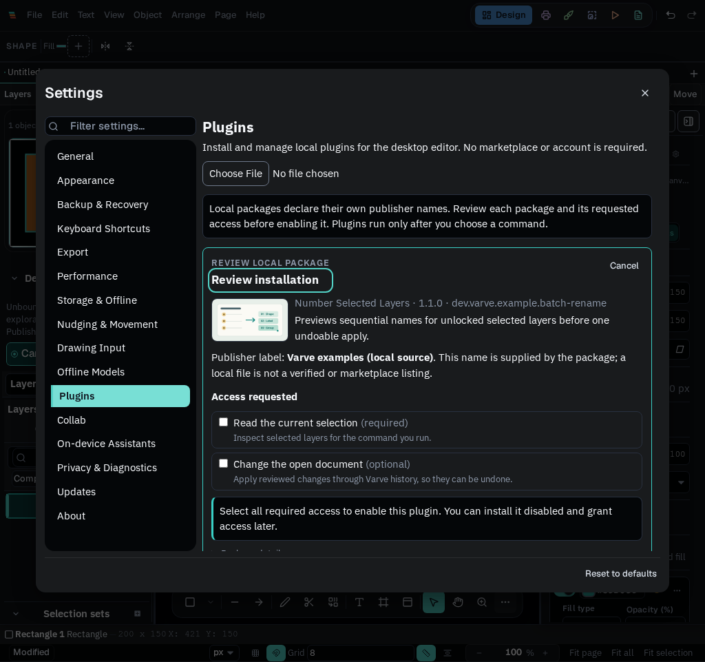Image resolution: width=705 pixels, height=662 pixels.
Task: Activate the Select pointer tool
Action: pos(434,602)
